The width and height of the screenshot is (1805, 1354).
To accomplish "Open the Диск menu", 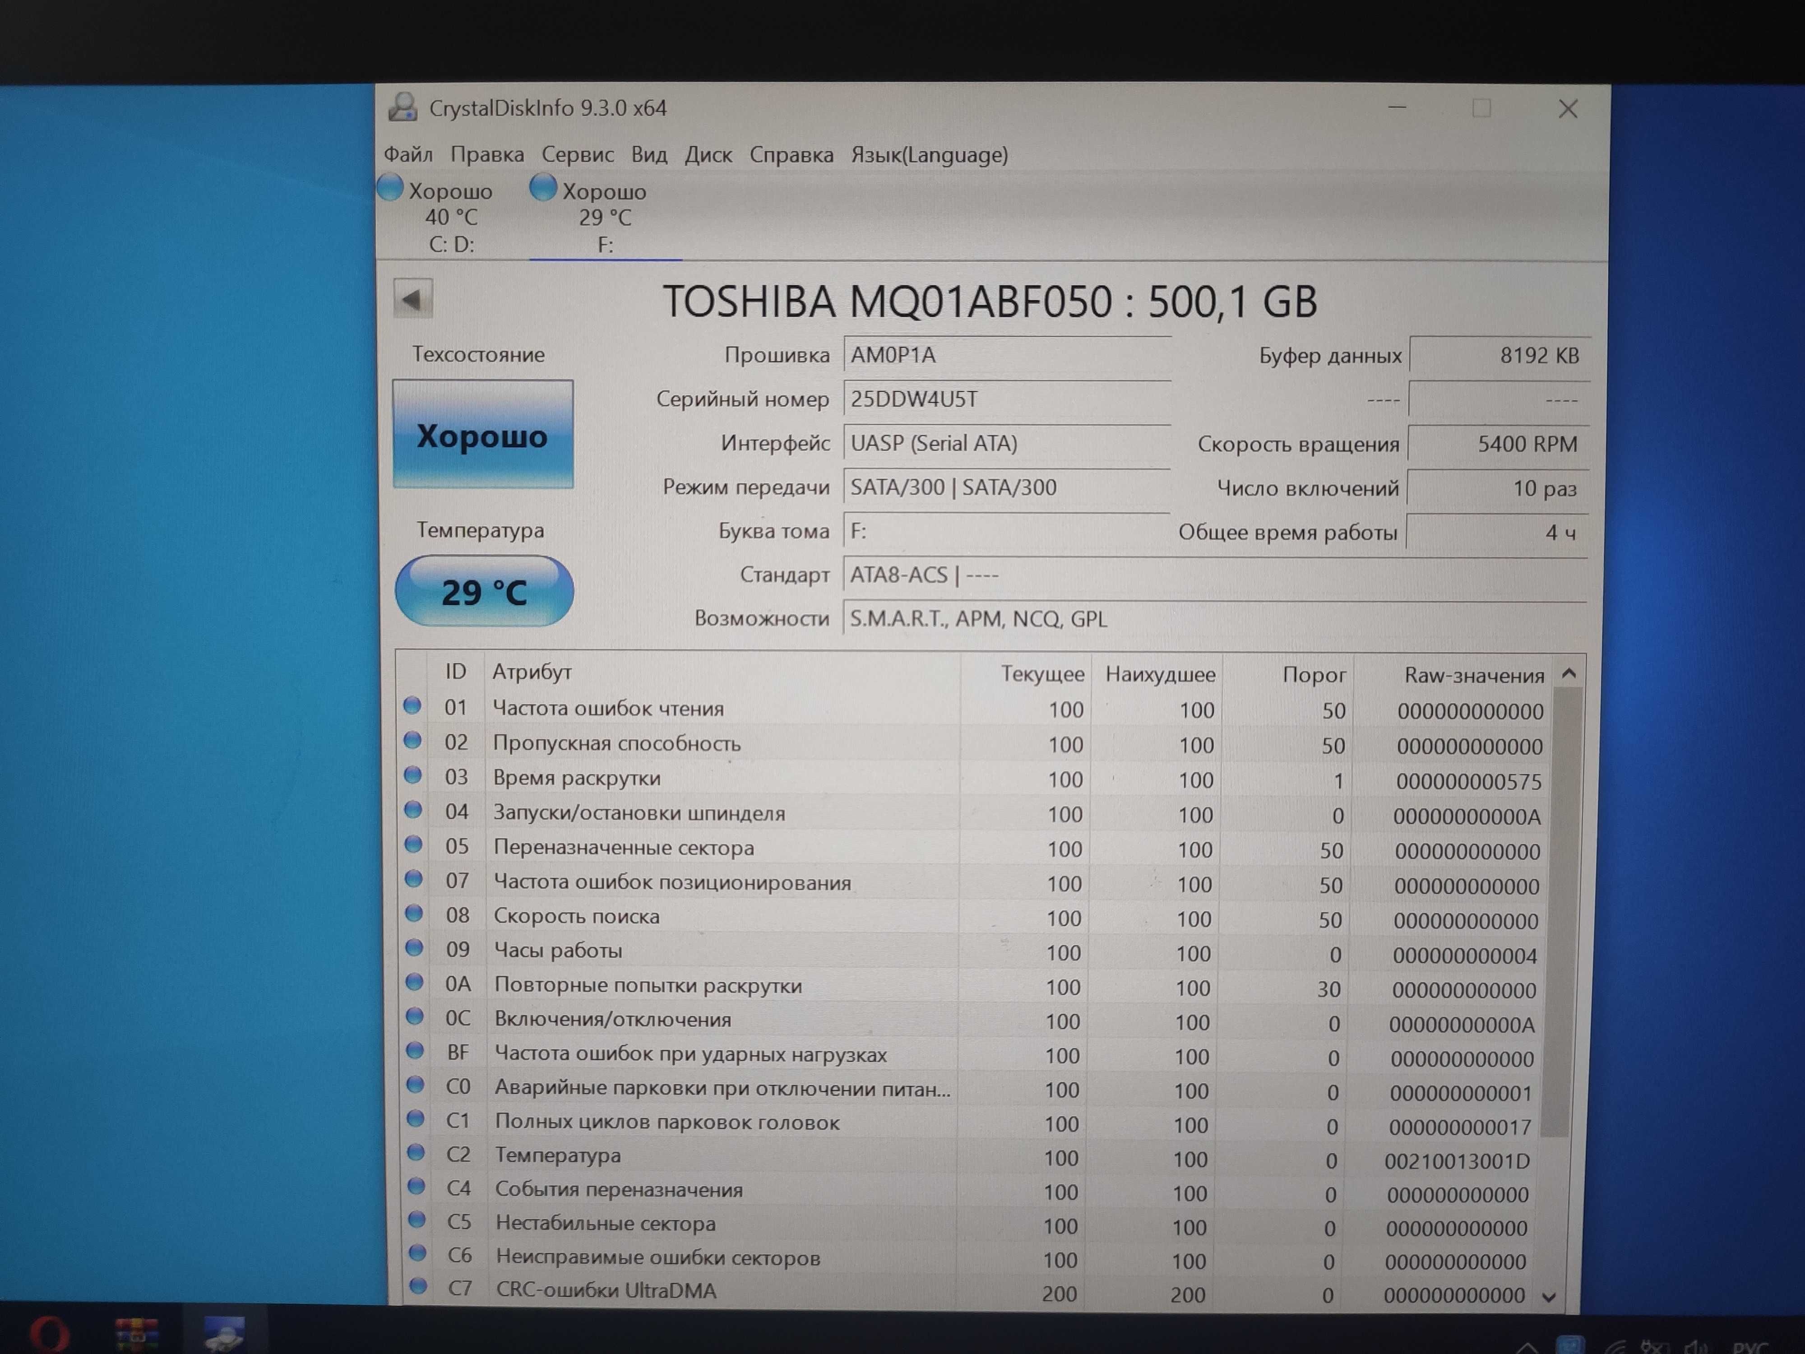I will click(x=708, y=154).
